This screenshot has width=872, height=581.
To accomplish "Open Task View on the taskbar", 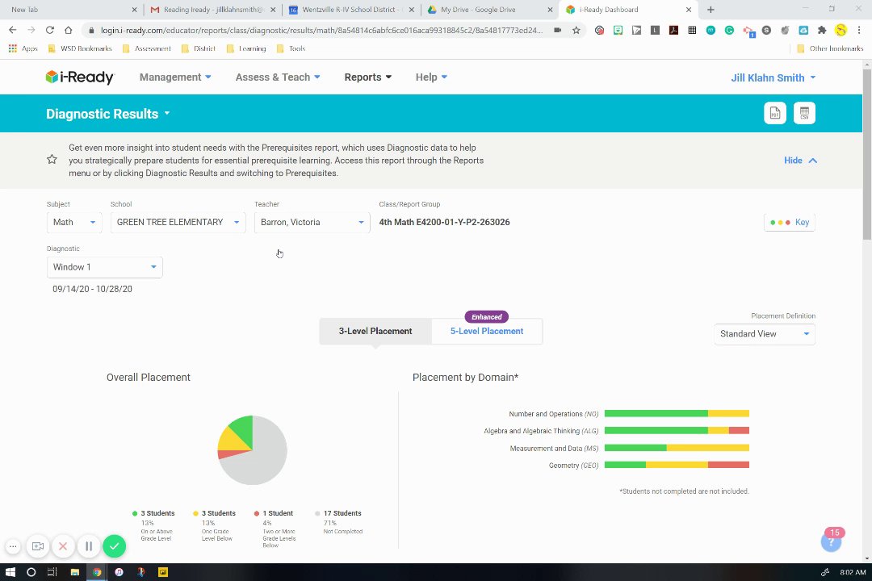I will pos(52,572).
